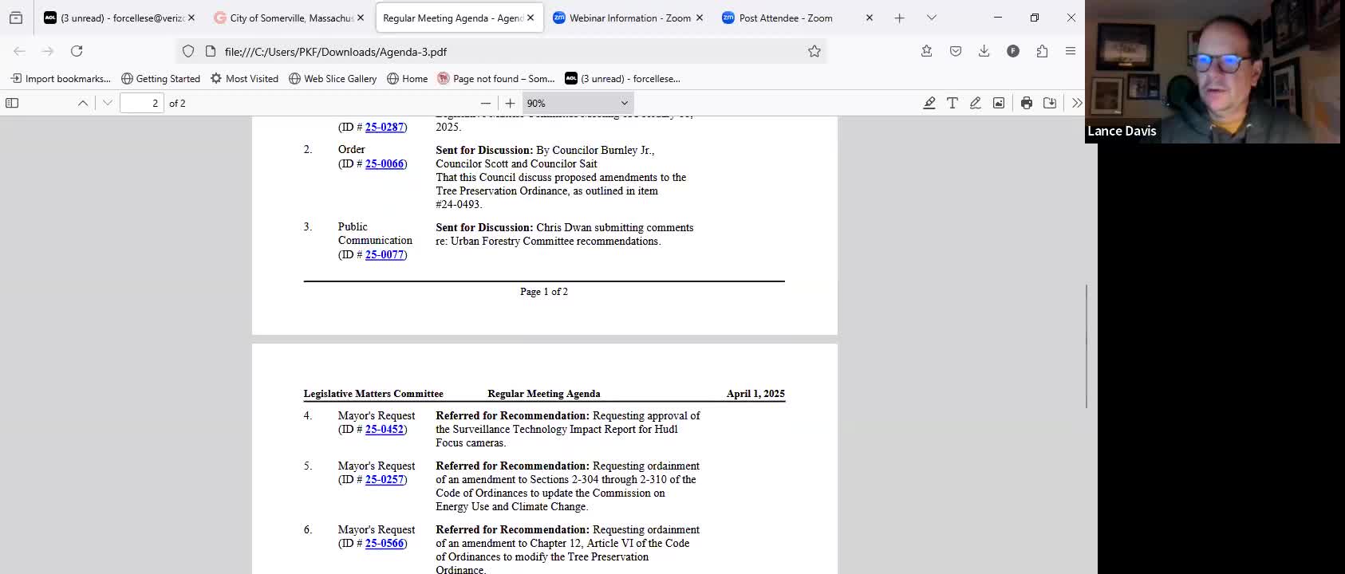Screen dimensions: 1345x574
Task: Zoom out with the minus button
Action: [485, 103]
